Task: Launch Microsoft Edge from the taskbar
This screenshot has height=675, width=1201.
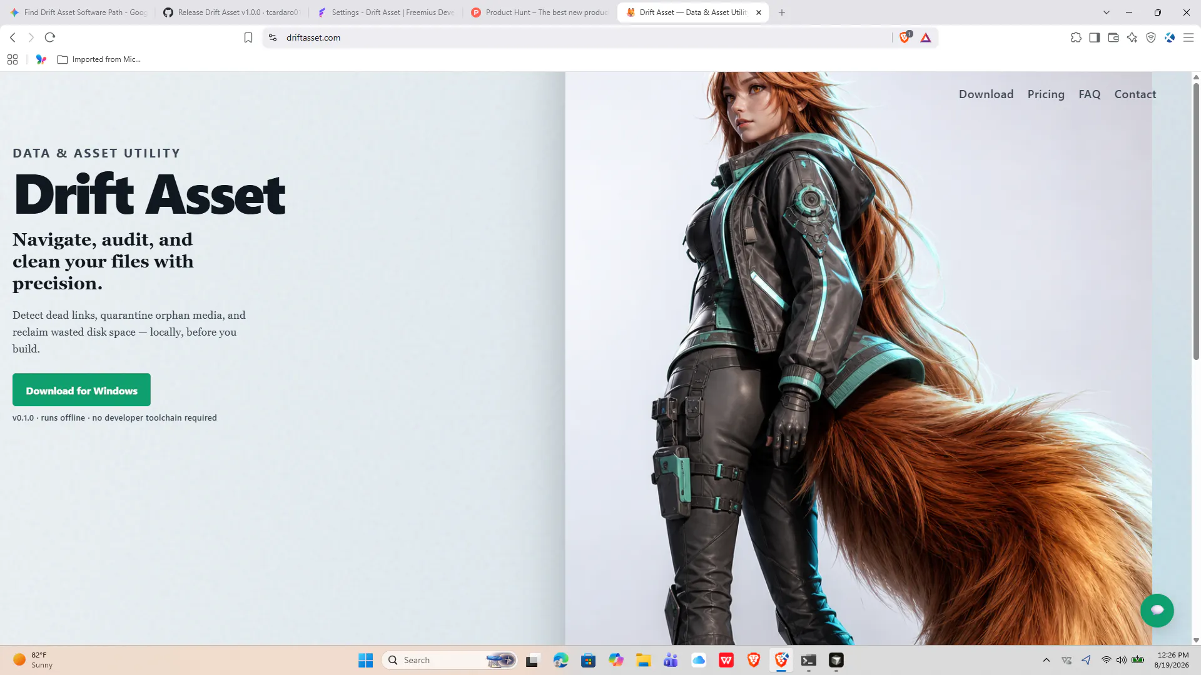Action: click(x=560, y=660)
